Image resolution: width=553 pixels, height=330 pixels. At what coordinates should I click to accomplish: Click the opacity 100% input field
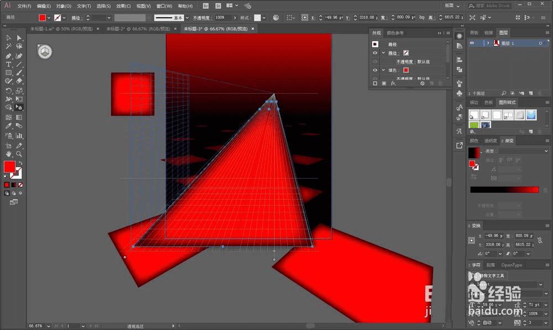[x=223, y=18]
